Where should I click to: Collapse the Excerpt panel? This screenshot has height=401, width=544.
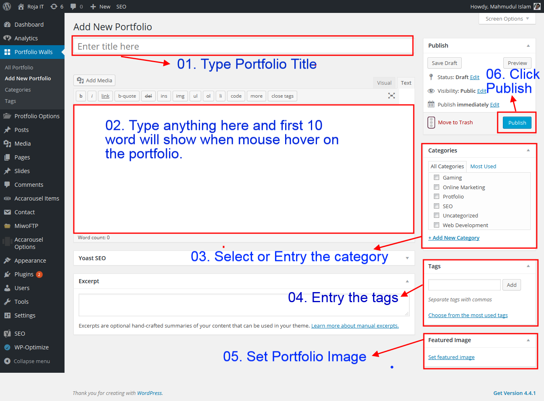click(x=407, y=281)
